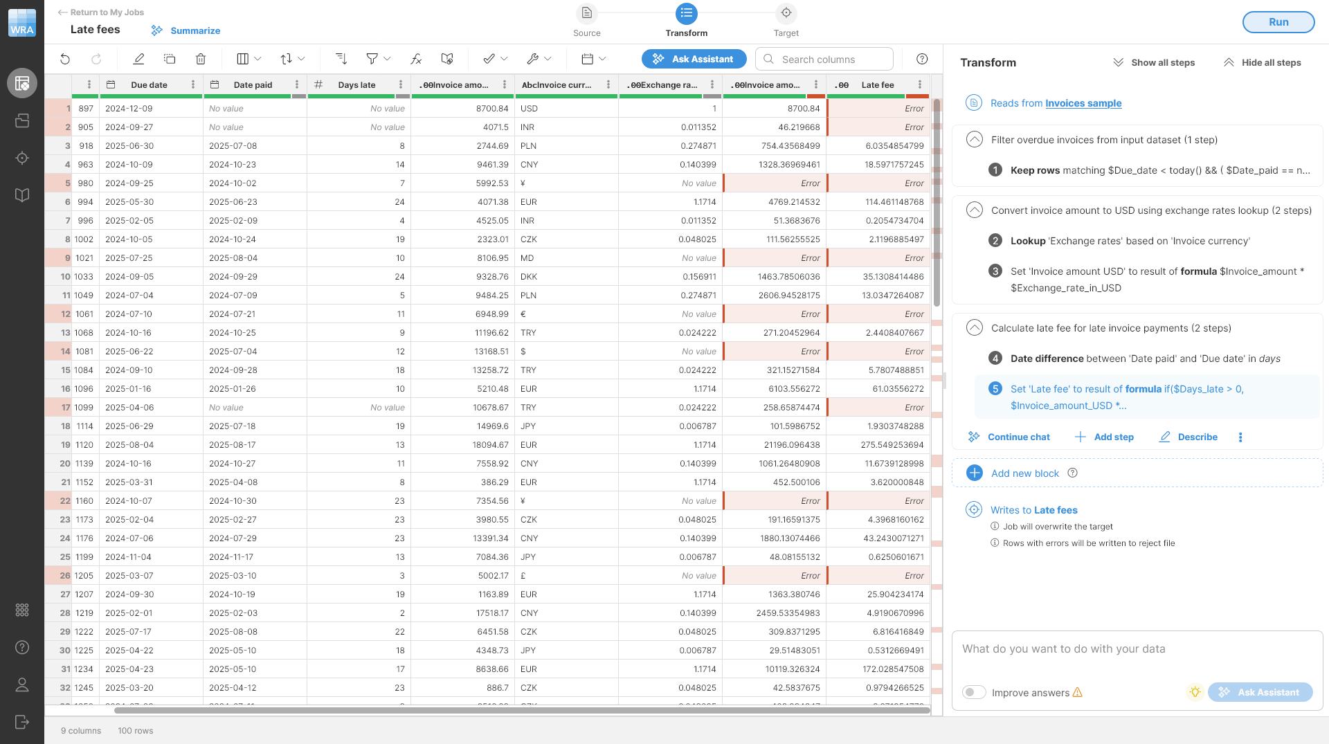Open the help question mark icon beside search
Viewport: 1329px width, 744px height.
922,59
